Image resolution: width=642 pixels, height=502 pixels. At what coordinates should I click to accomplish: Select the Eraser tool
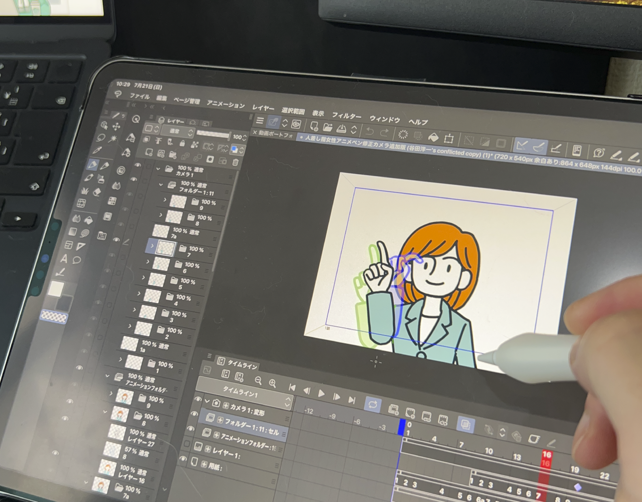tap(97, 192)
